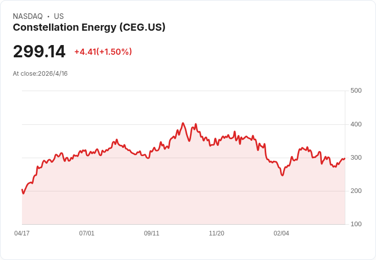The width and height of the screenshot is (376, 260).
Task: Click the At close 2026/4/16 timestamp
Action: click(40, 74)
